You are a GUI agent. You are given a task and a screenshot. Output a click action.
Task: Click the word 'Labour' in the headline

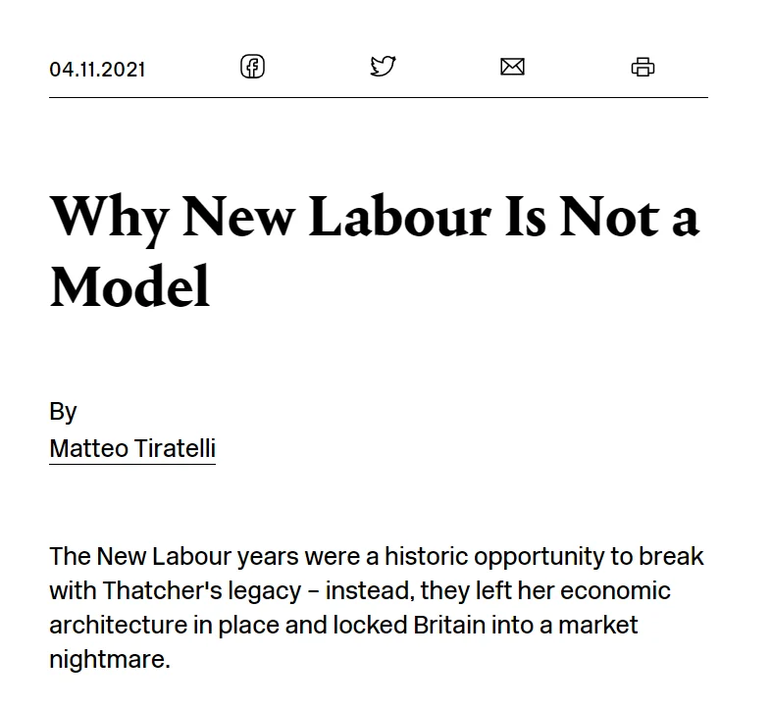pyautogui.click(x=400, y=217)
